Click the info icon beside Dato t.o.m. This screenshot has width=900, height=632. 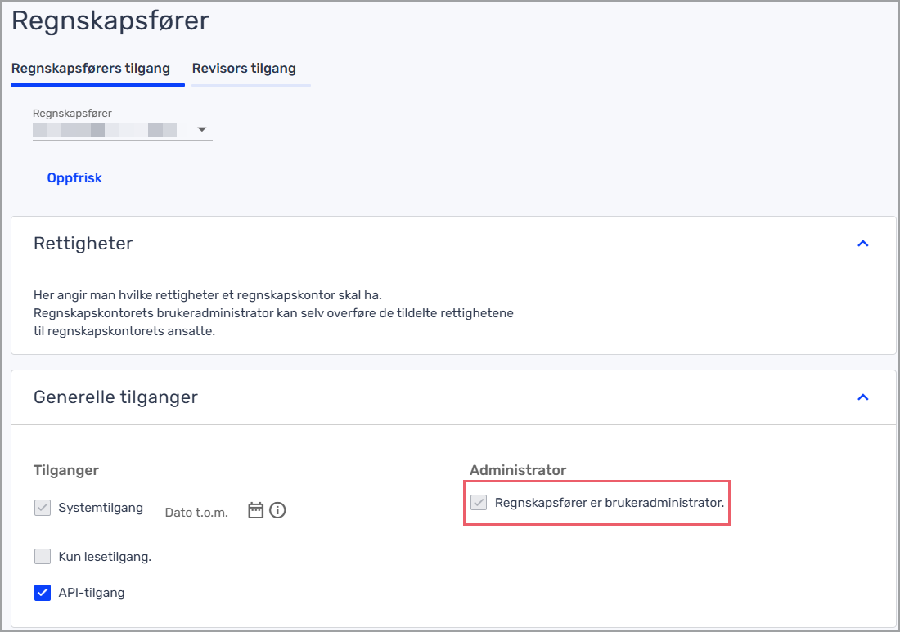pos(277,510)
